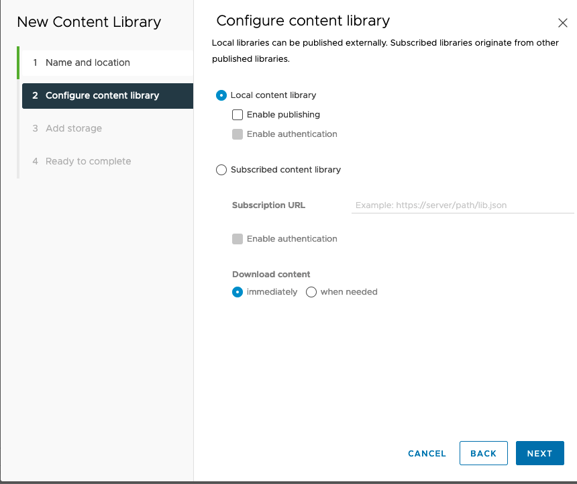Click the New Content Library wizard title
577x484 pixels.
[x=89, y=21]
